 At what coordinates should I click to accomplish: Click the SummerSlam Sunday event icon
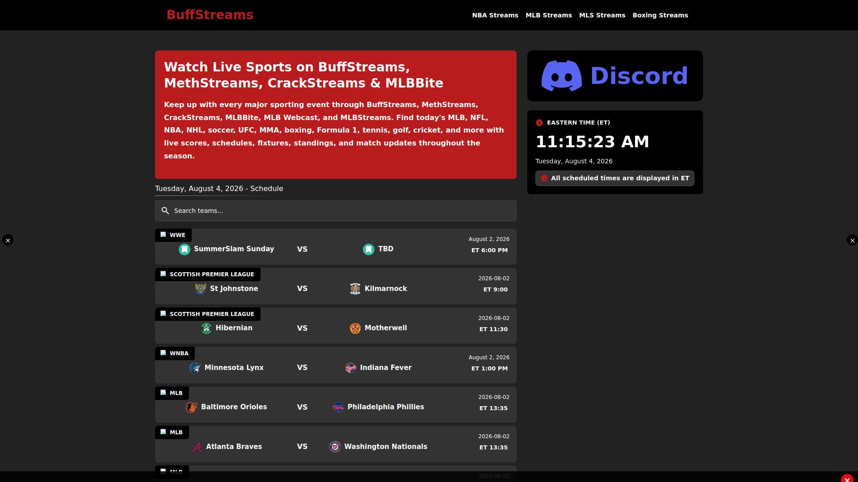[185, 249]
